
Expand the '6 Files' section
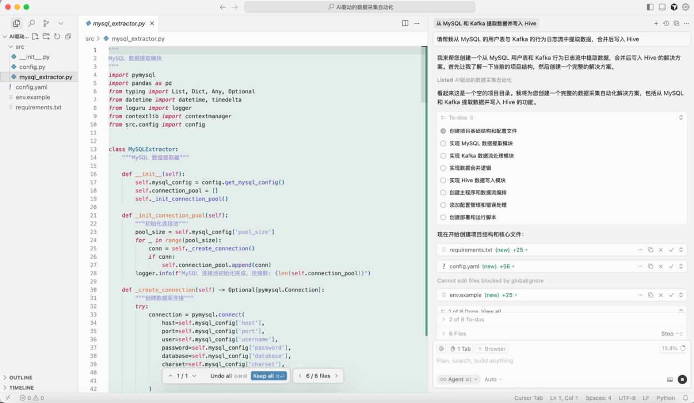coord(443,334)
